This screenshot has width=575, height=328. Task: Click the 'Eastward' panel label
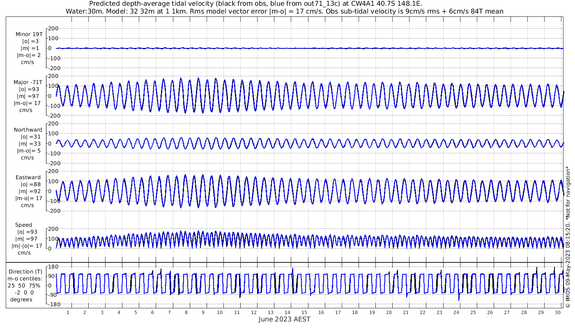tap(28, 178)
